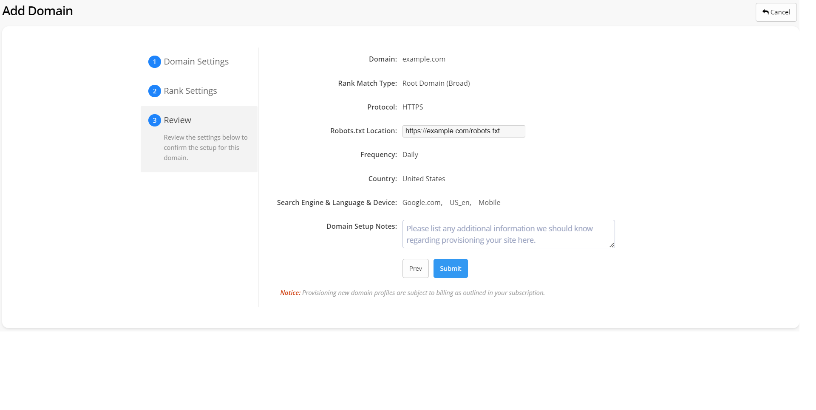
Task: Click the step 2 circle icon
Action: (x=154, y=91)
